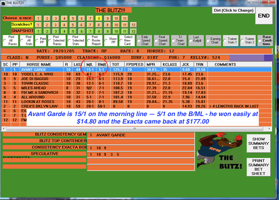Image resolution: width=279 pixels, height=200 pixels.
Task: Select the FIX ME A SANDWICH row
Action: (x=137, y=92)
